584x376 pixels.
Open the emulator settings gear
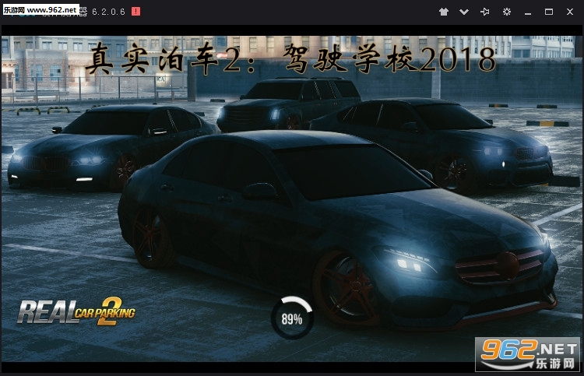point(507,12)
